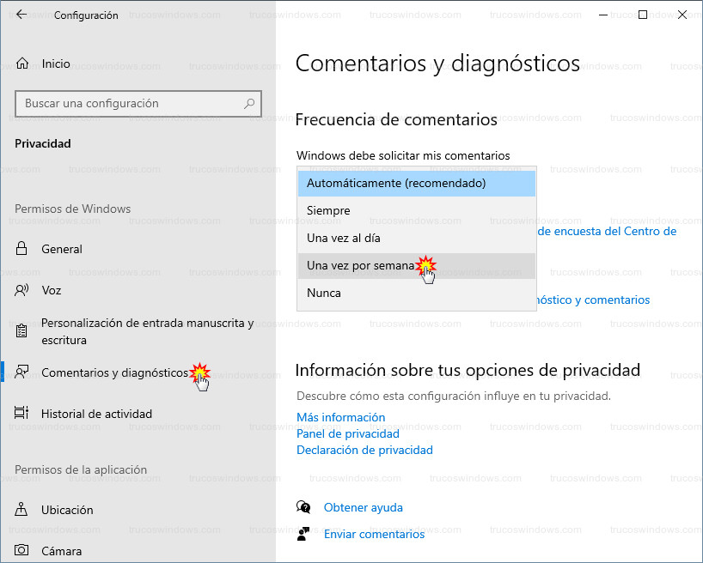Choose Una vez por semana option
703x563 pixels.
417,265
